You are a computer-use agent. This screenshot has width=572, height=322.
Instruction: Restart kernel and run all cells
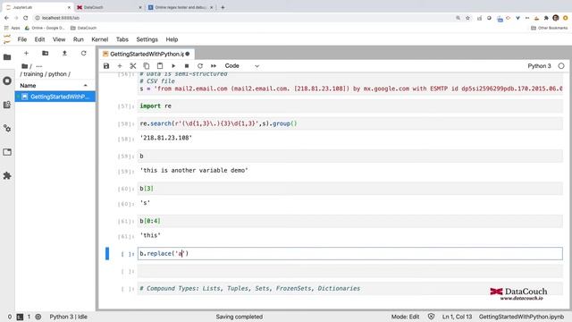tap(214, 66)
